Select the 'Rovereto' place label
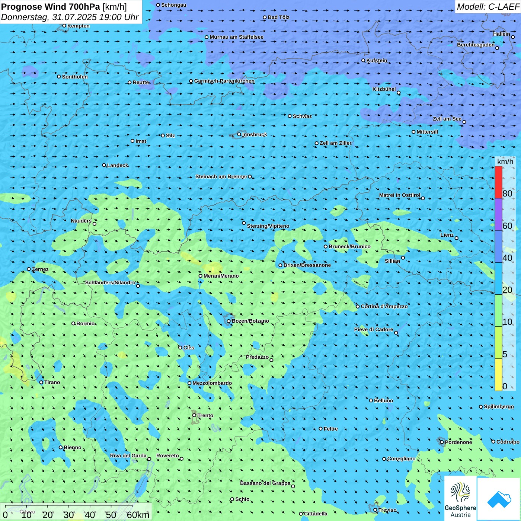Viewport: 521px width, 521px height. tap(167, 456)
